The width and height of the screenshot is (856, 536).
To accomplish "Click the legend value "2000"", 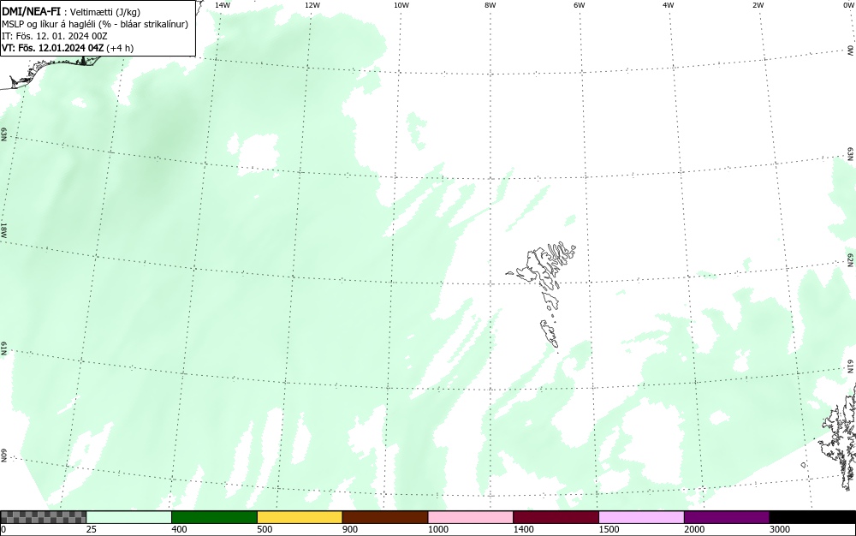I will [694, 529].
